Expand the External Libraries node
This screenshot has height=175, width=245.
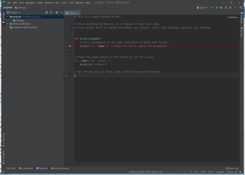coord(7,24)
